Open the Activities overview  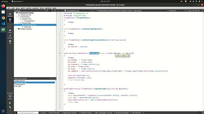pos(4,1)
